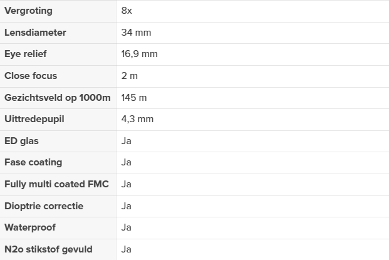The height and width of the screenshot is (260, 389).
Task: Click the Fase coating label
Action: (33, 162)
